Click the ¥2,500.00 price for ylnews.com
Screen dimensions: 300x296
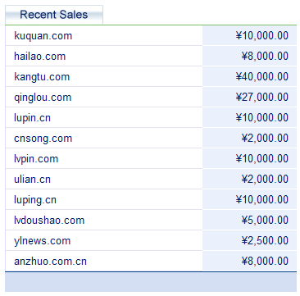pyautogui.click(x=265, y=241)
